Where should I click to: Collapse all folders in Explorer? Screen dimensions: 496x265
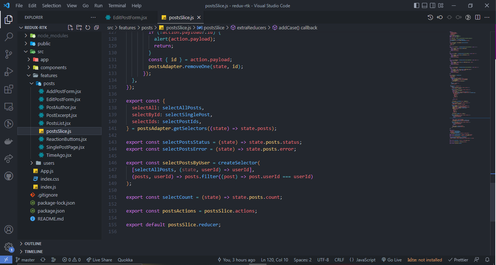point(96,28)
